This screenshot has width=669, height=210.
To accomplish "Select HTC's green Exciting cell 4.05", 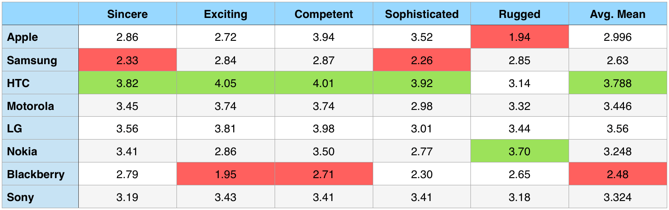I will coord(226,83).
